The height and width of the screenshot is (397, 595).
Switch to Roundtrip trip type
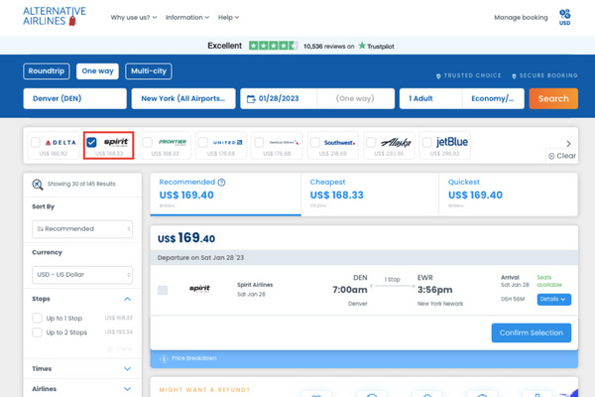tap(47, 71)
